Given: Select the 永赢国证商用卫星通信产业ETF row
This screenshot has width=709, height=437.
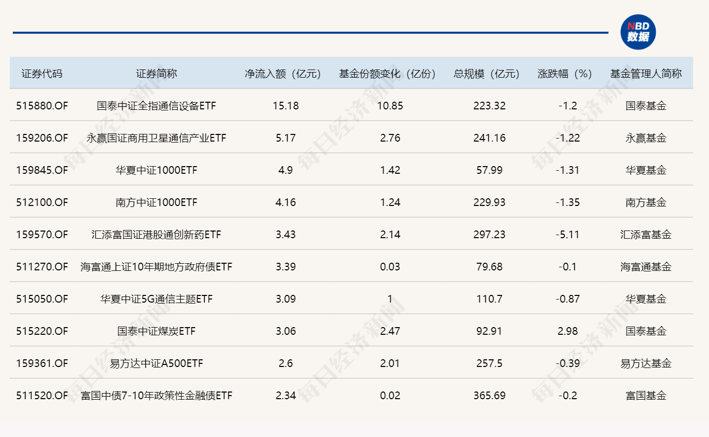Looking at the screenshot, I should tap(156, 137).
